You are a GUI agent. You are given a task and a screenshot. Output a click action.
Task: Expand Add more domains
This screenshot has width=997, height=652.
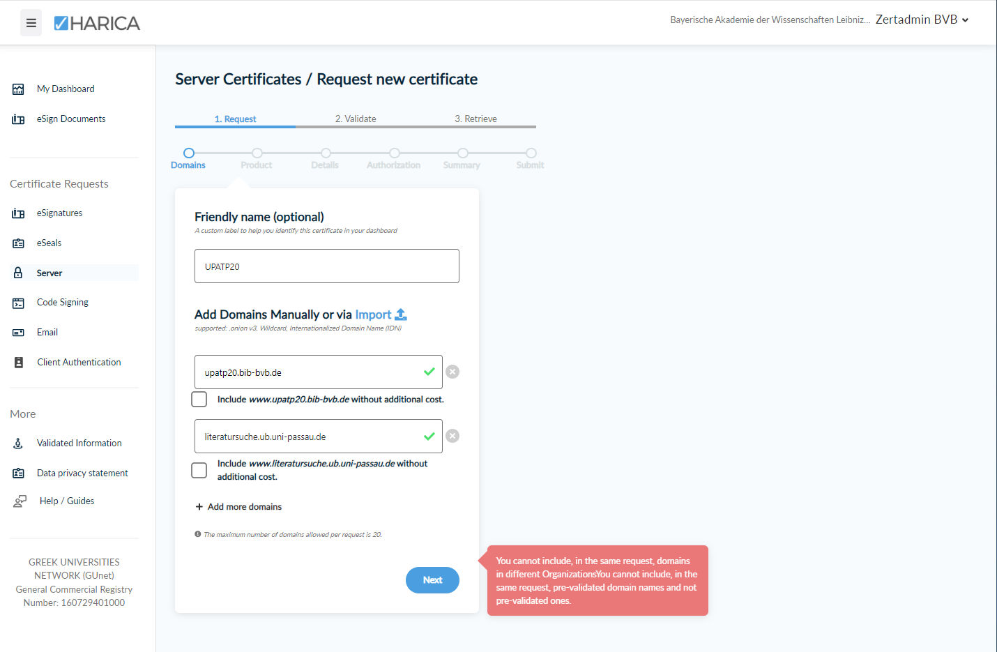click(x=238, y=507)
